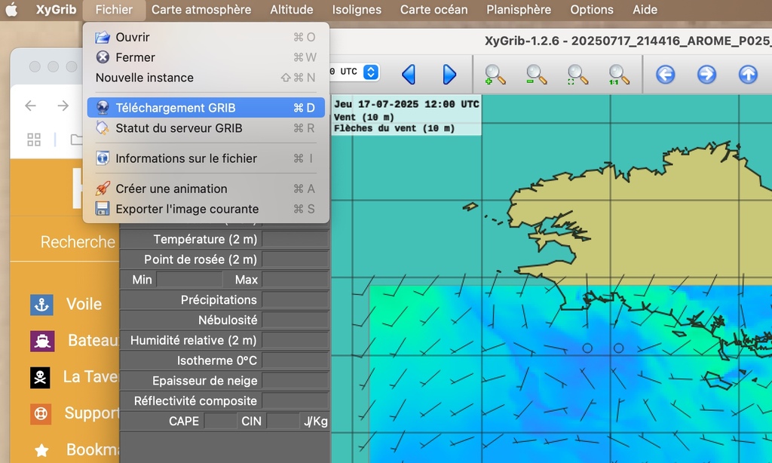The image size is (772, 463).
Task: Click the Isotherme 0°C value field
Action: (x=296, y=360)
